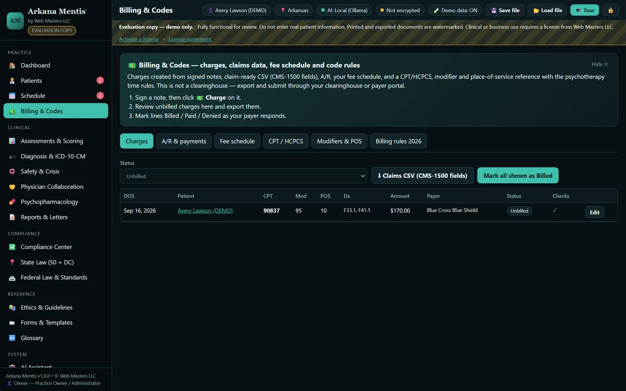Viewport: 626px width, 391px height.
Task: Open the AI: Local (Ollama) chip
Action: pyautogui.click(x=344, y=10)
